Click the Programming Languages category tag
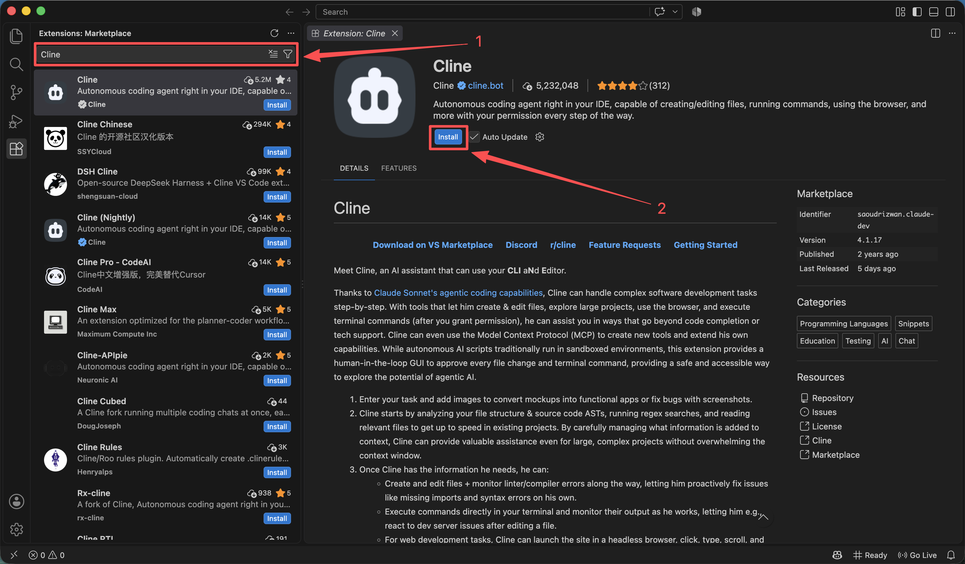Image resolution: width=965 pixels, height=564 pixels. click(844, 323)
